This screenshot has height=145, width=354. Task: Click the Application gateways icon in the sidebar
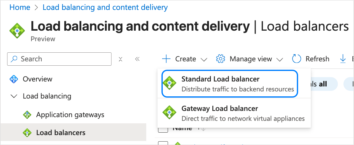pyautogui.click(x=27, y=115)
